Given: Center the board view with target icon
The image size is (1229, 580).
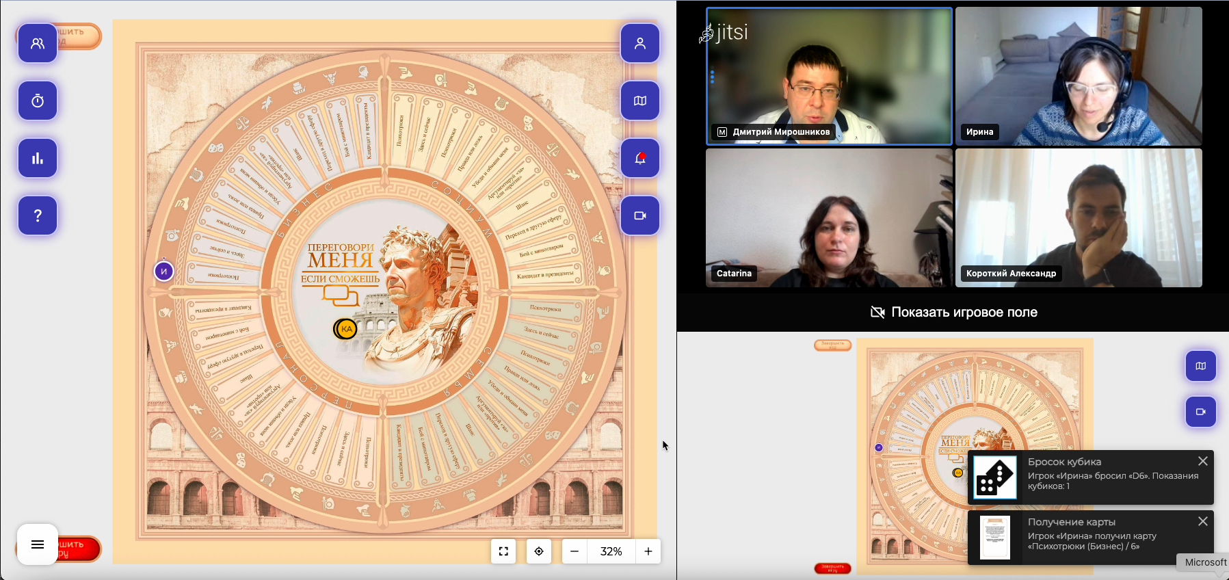Looking at the screenshot, I should [x=539, y=551].
